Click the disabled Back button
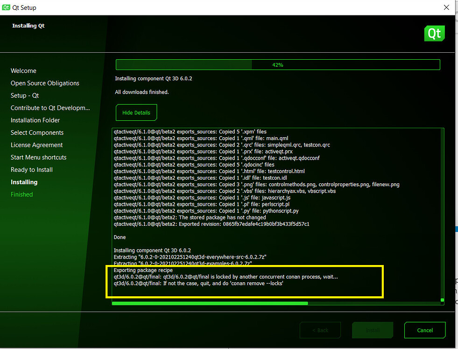This screenshot has height=349, width=458. click(320, 330)
